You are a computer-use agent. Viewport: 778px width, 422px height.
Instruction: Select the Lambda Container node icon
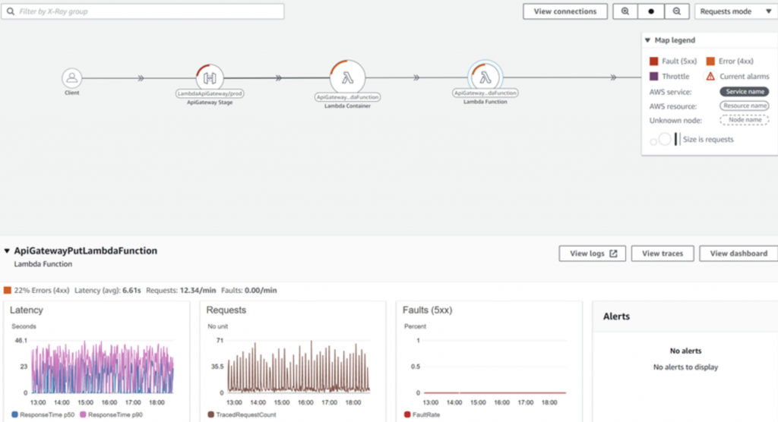pos(347,77)
